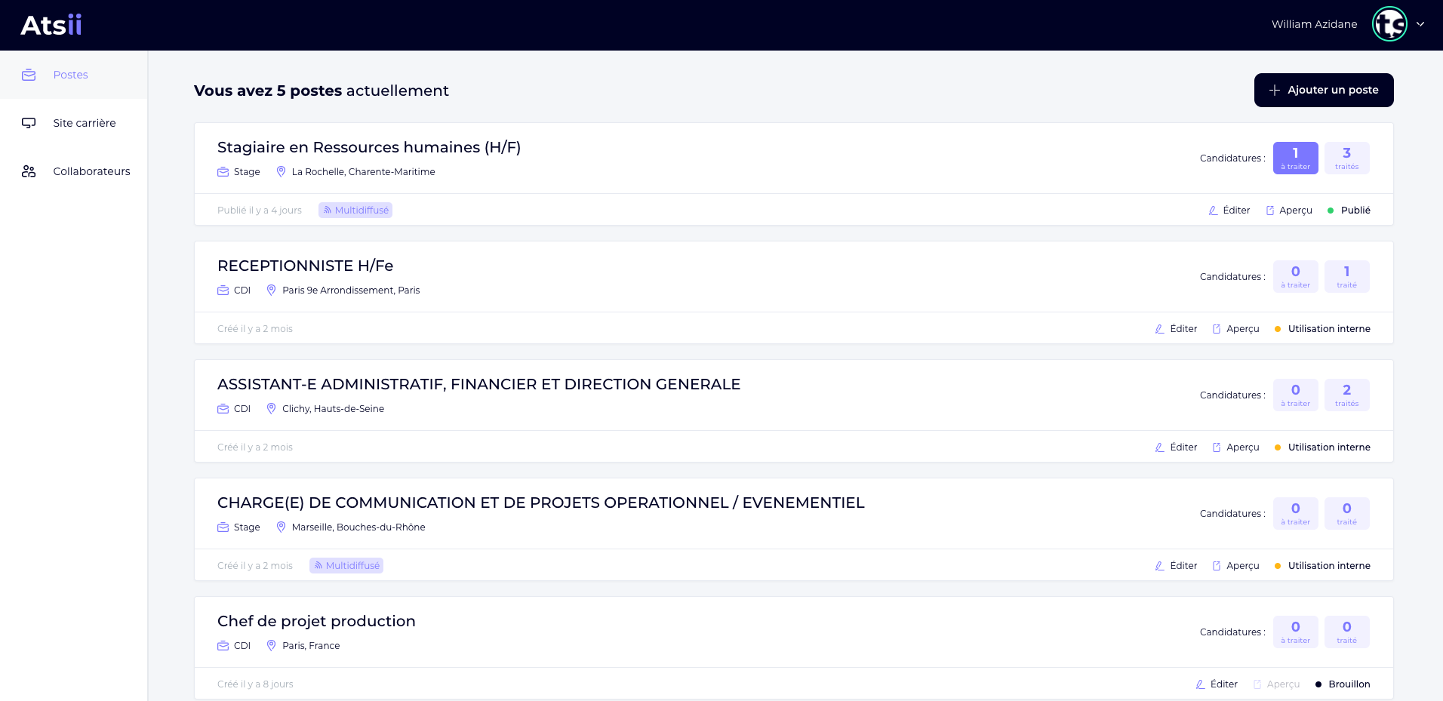Screen dimensions: 1443x701
Task: Click Aperçu for RECEPTIONNISTE H/Fe
Action: point(1235,329)
